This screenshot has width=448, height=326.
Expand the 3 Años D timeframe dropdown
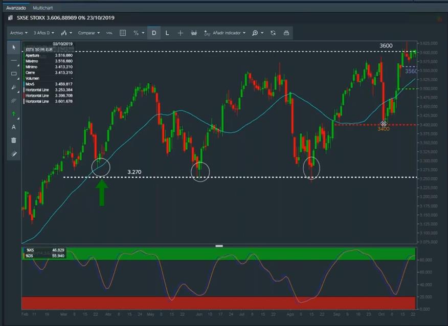click(x=43, y=33)
